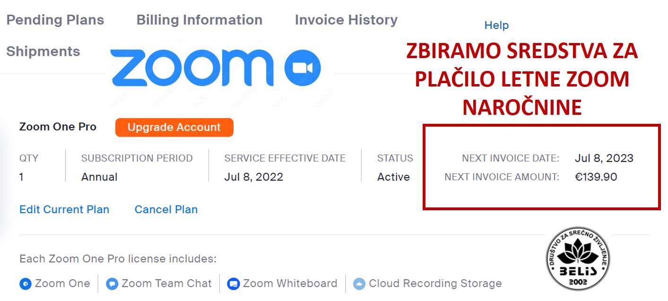
Task: Go to the Shipments tab
Action: (x=43, y=51)
